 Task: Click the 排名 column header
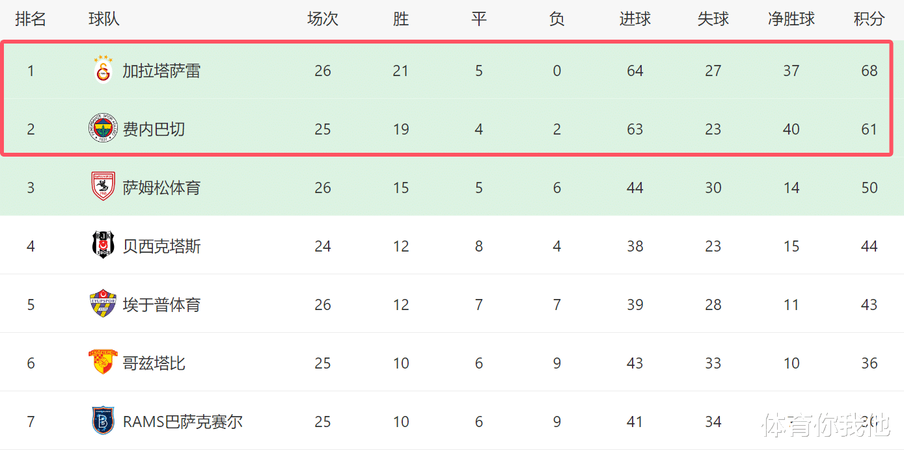click(x=31, y=19)
